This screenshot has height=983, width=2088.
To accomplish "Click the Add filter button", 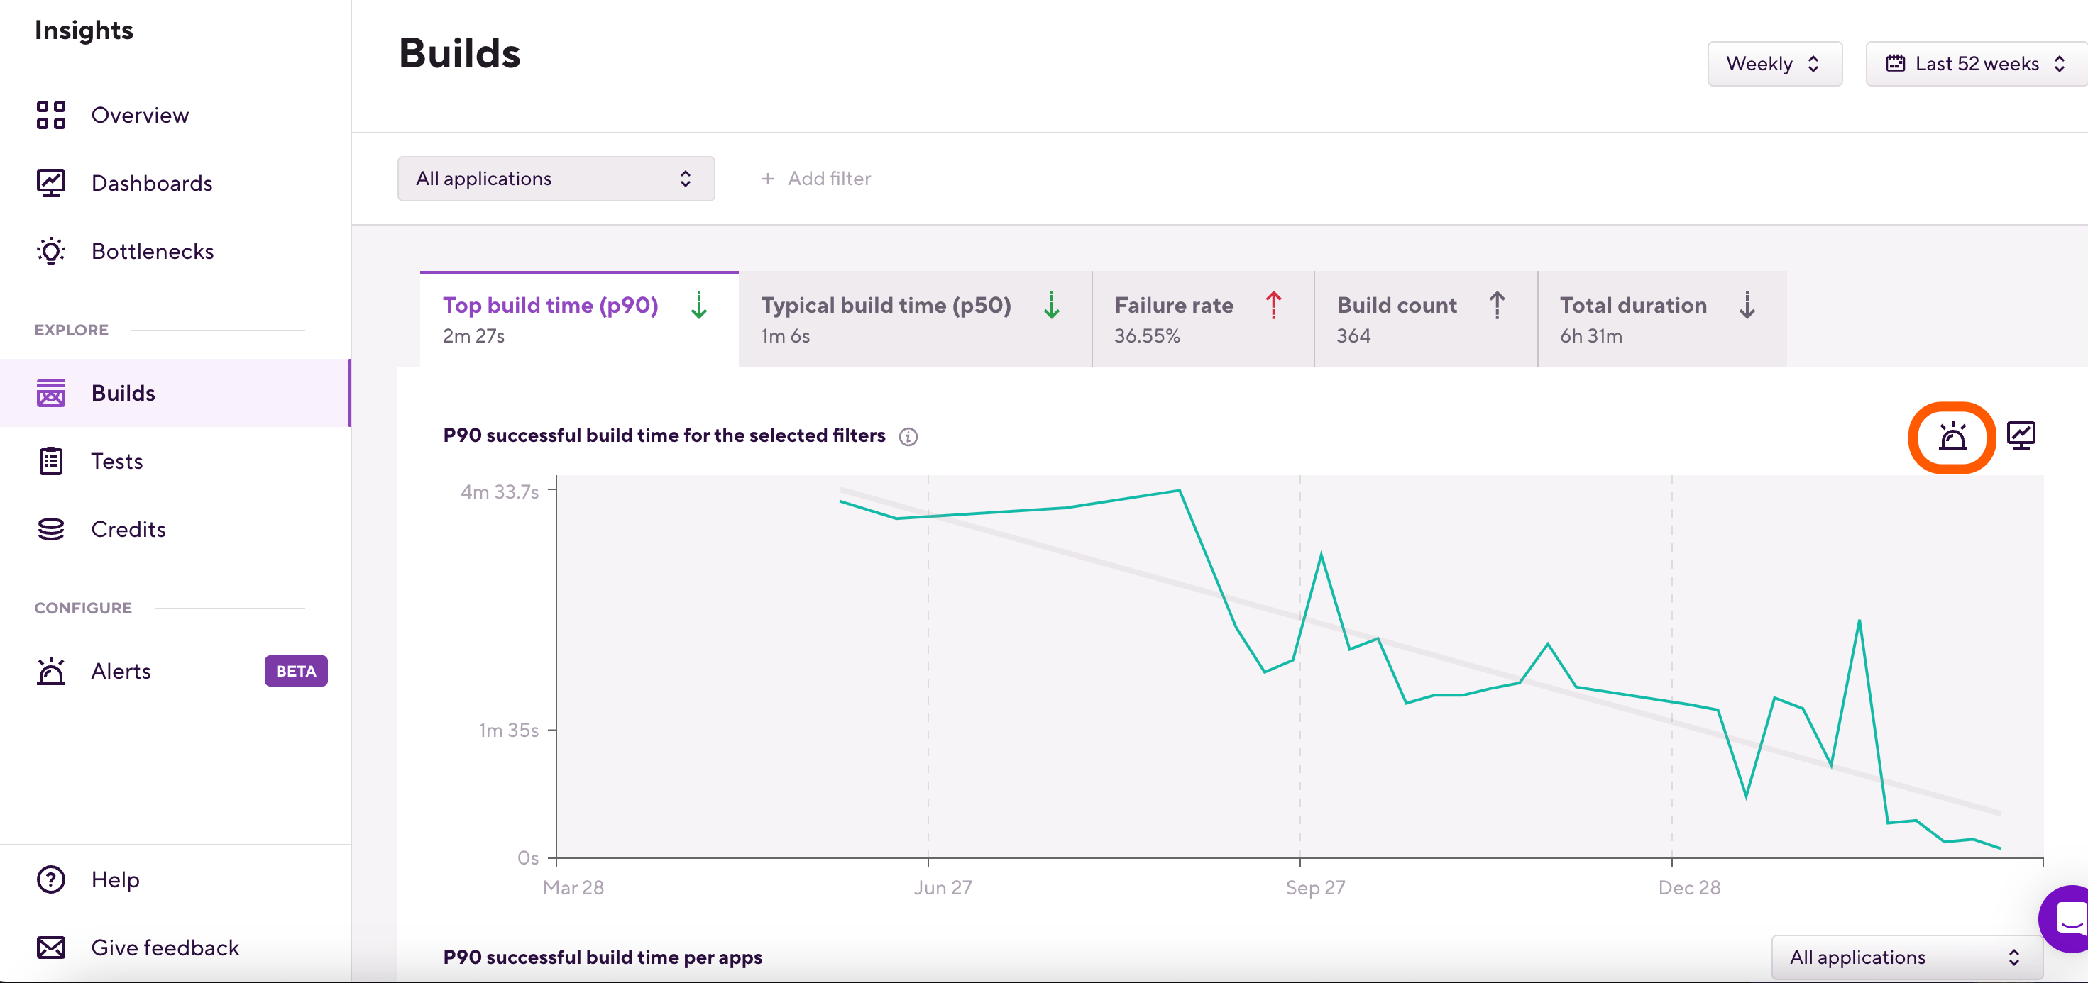I will pyautogui.click(x=816, y=179).
